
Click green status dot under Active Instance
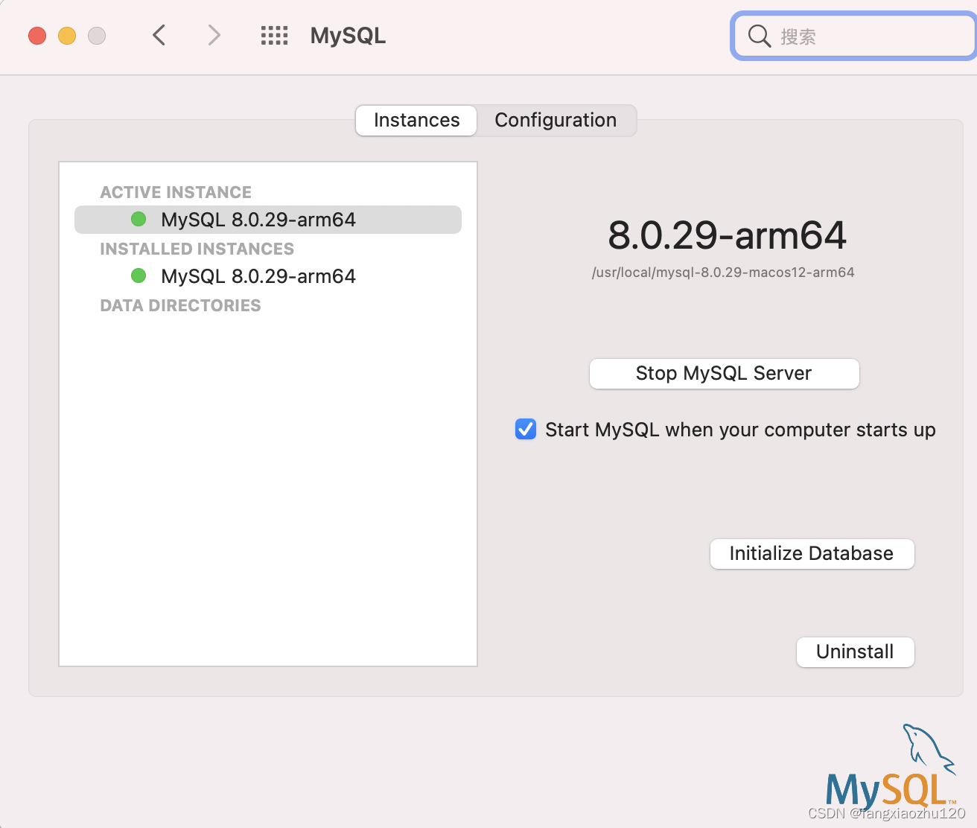[139, 220]
